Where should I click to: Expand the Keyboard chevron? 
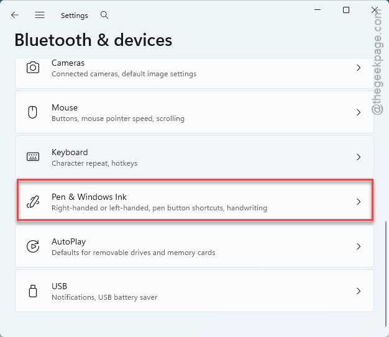pyautogui.click(x=359, y=157)
